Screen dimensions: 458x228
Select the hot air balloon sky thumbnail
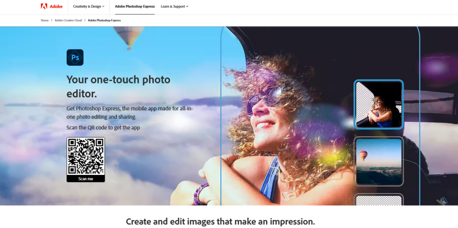coord(378,161)
